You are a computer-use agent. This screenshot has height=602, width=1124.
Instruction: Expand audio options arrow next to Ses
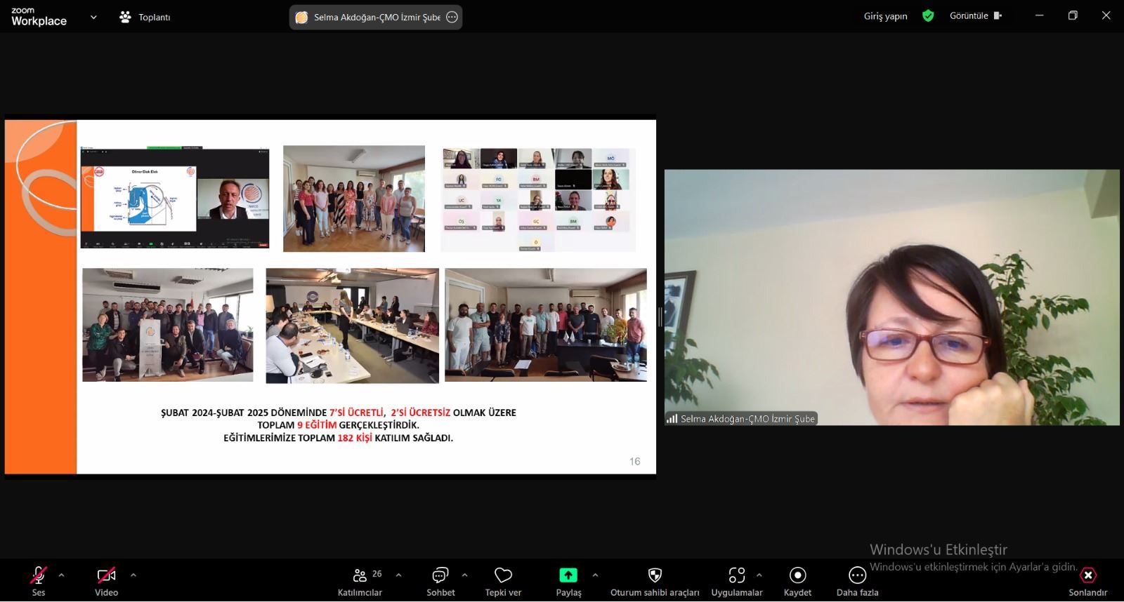point(61,575)
